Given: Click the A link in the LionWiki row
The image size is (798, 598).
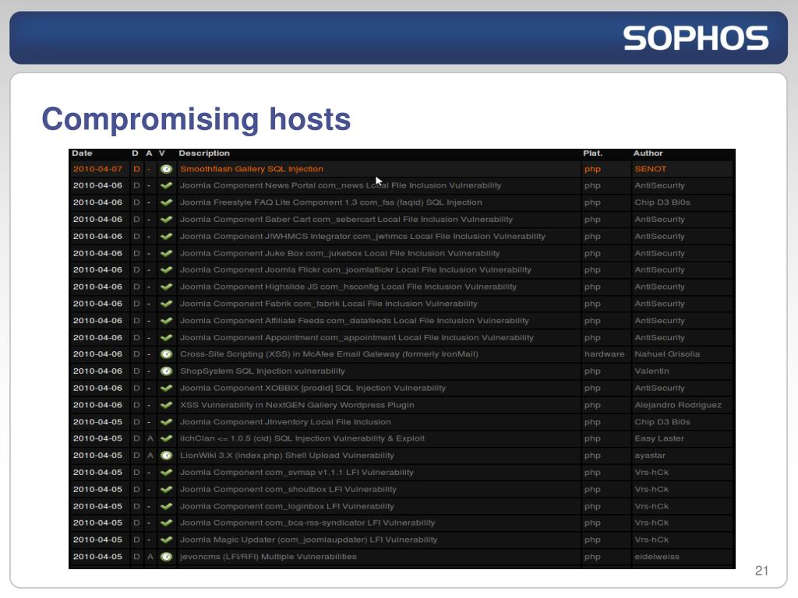Looking at the screenshot, I should click(150, 456).
